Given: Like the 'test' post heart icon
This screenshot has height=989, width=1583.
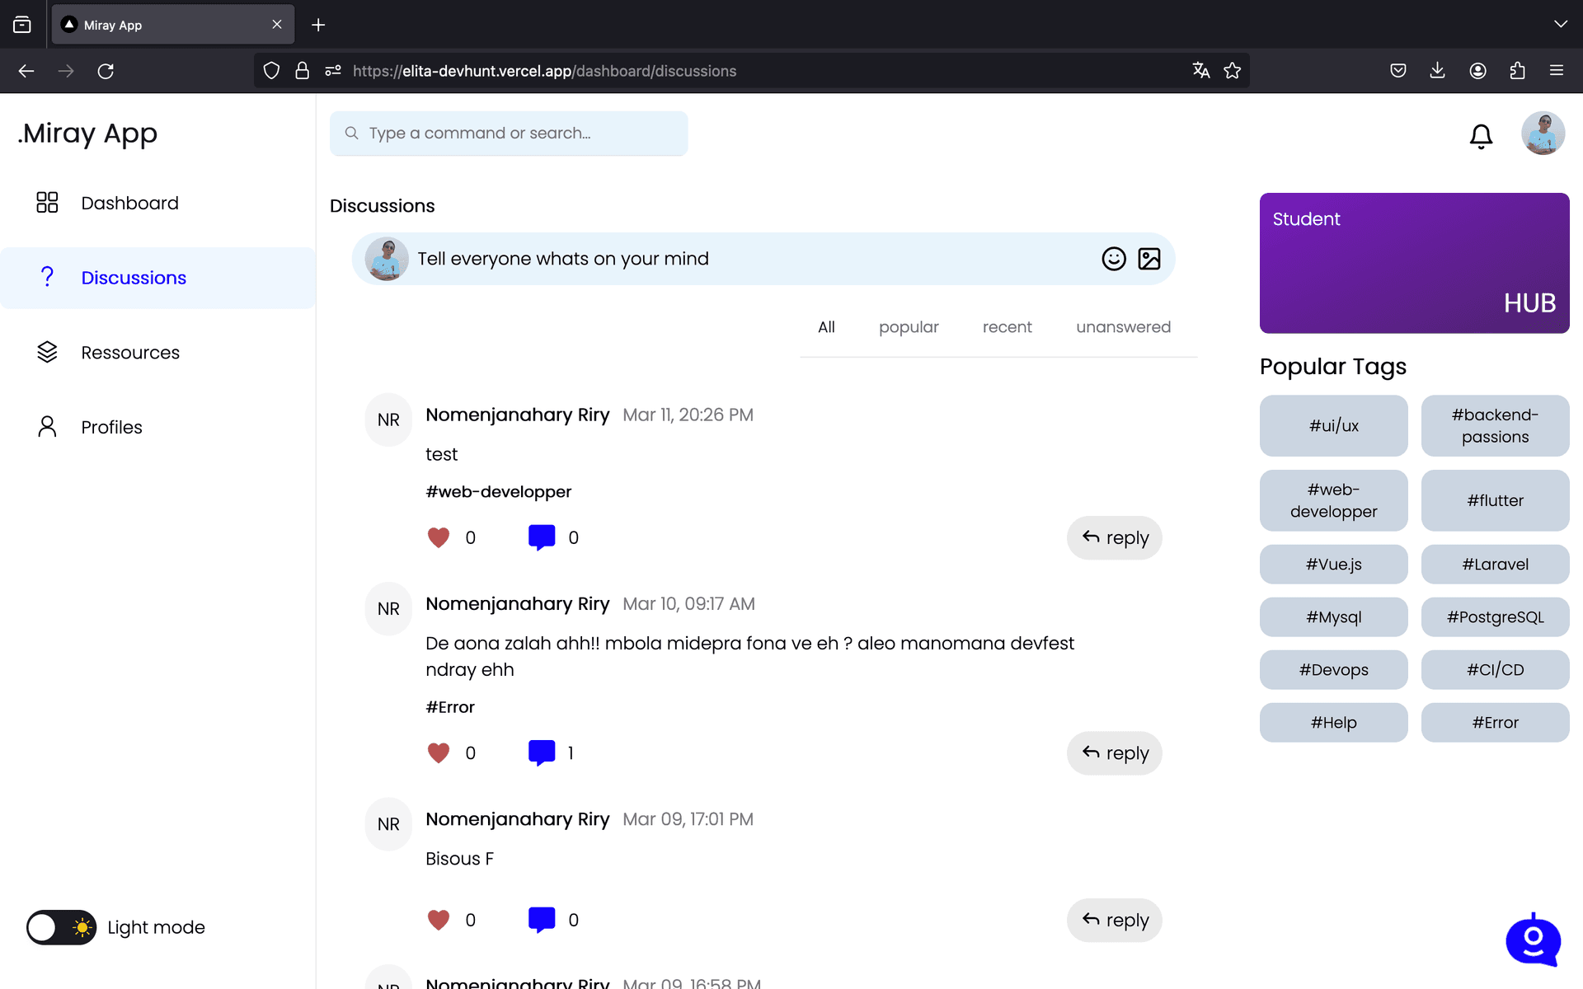Looking at the screenshot, I should click(439, 537).
